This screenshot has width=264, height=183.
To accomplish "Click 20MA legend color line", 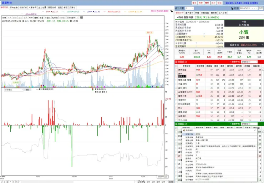I will tap(84, 12).
